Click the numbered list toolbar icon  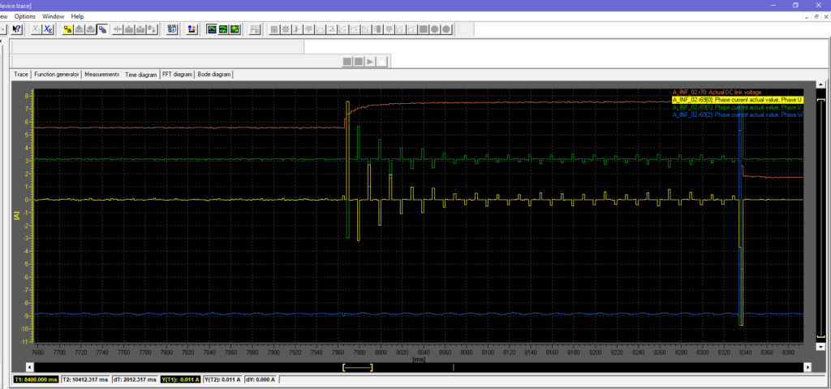[x=172, y=29]
